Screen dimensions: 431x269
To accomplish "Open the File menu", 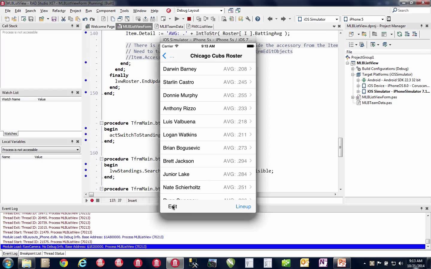I will click(8, 10).
